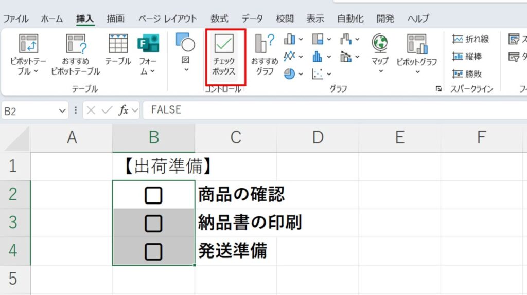The image size is (527, 295).
Task: Click the Select All corner triangle
Action: tap(17, 139)
